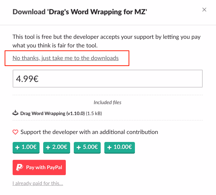Close the download dialog
This screenshot has width=216, height=195.
coord(204,10)
